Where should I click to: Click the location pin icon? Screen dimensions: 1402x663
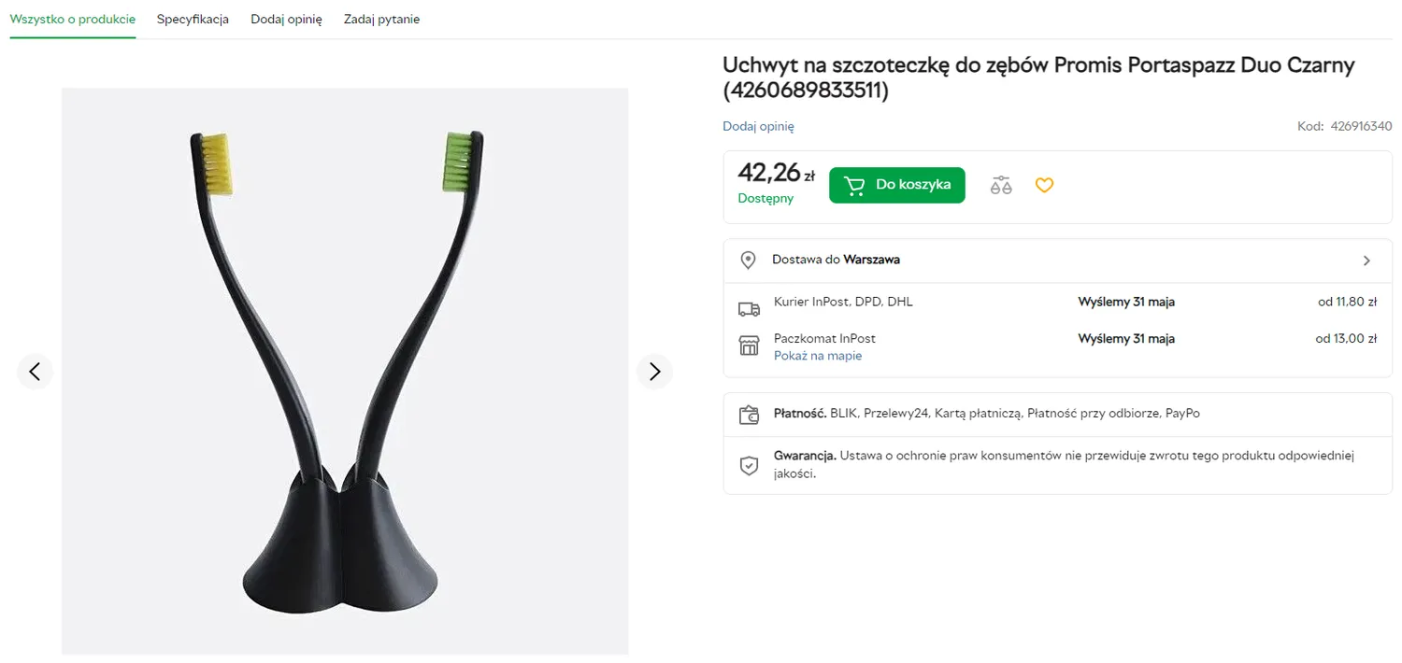(748, 261)
